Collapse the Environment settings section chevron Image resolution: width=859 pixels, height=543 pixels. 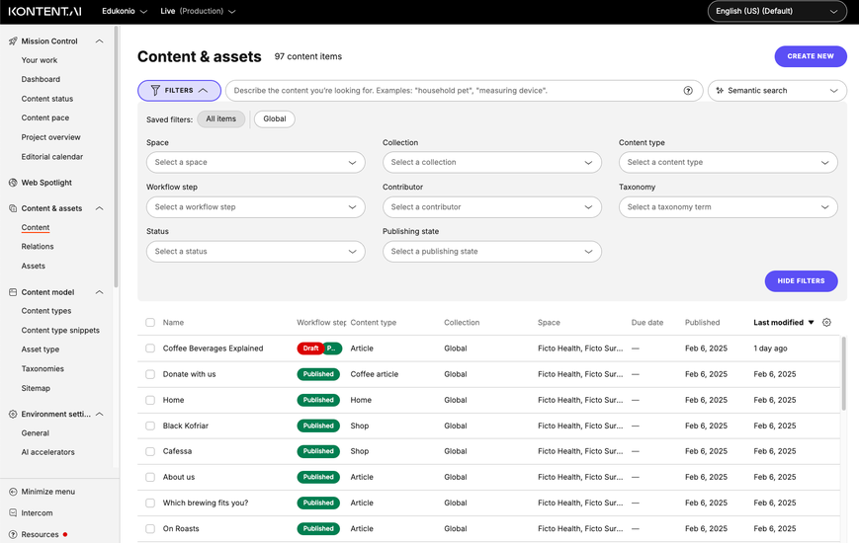click(99, 415)
